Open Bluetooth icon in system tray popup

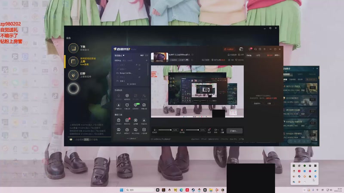(315, 176)
